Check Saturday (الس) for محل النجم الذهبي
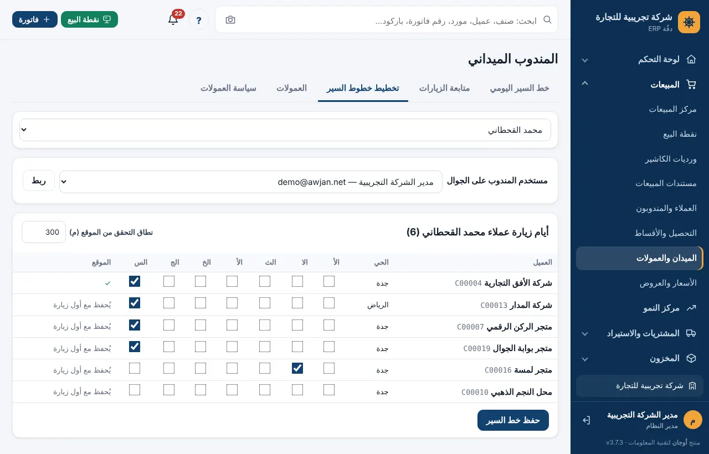The height and width of the screenshot is (454, 709). [x=135, y=390]
